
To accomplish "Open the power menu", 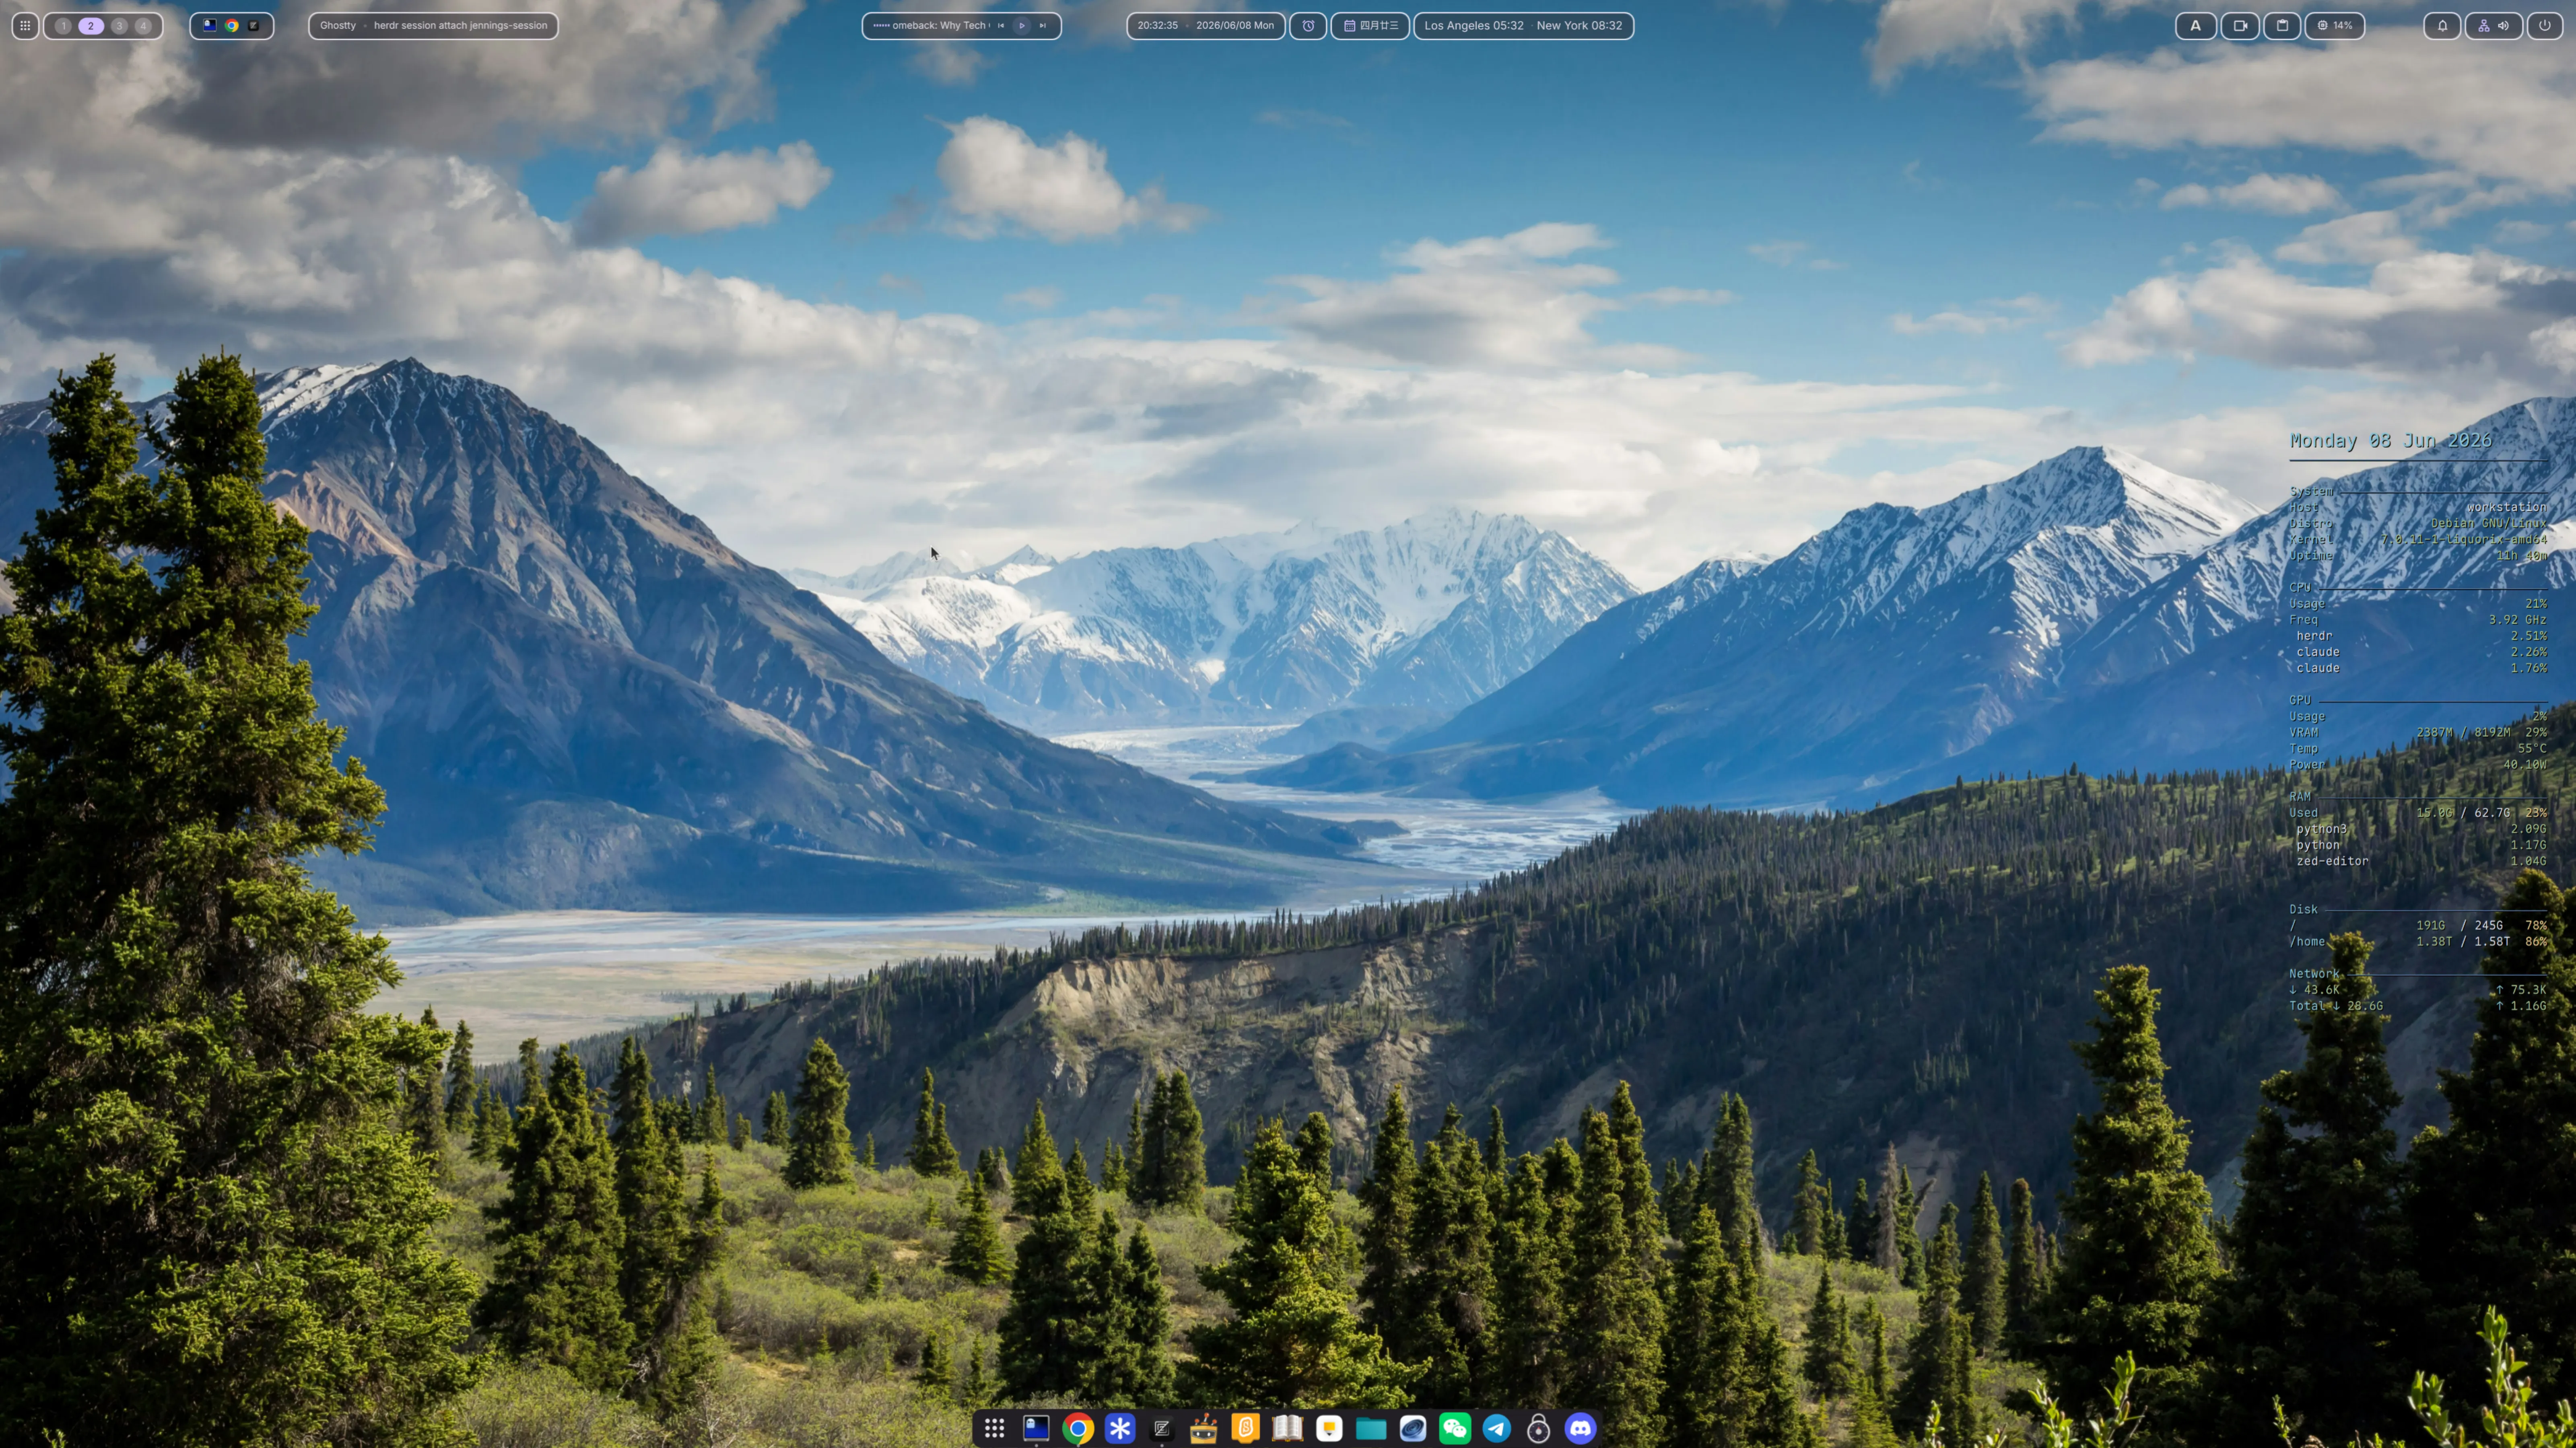I will tap(2545, 26).
